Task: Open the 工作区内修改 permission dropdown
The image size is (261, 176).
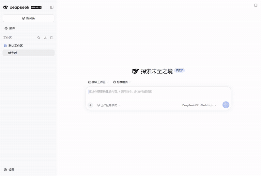Action: [109, 105]
